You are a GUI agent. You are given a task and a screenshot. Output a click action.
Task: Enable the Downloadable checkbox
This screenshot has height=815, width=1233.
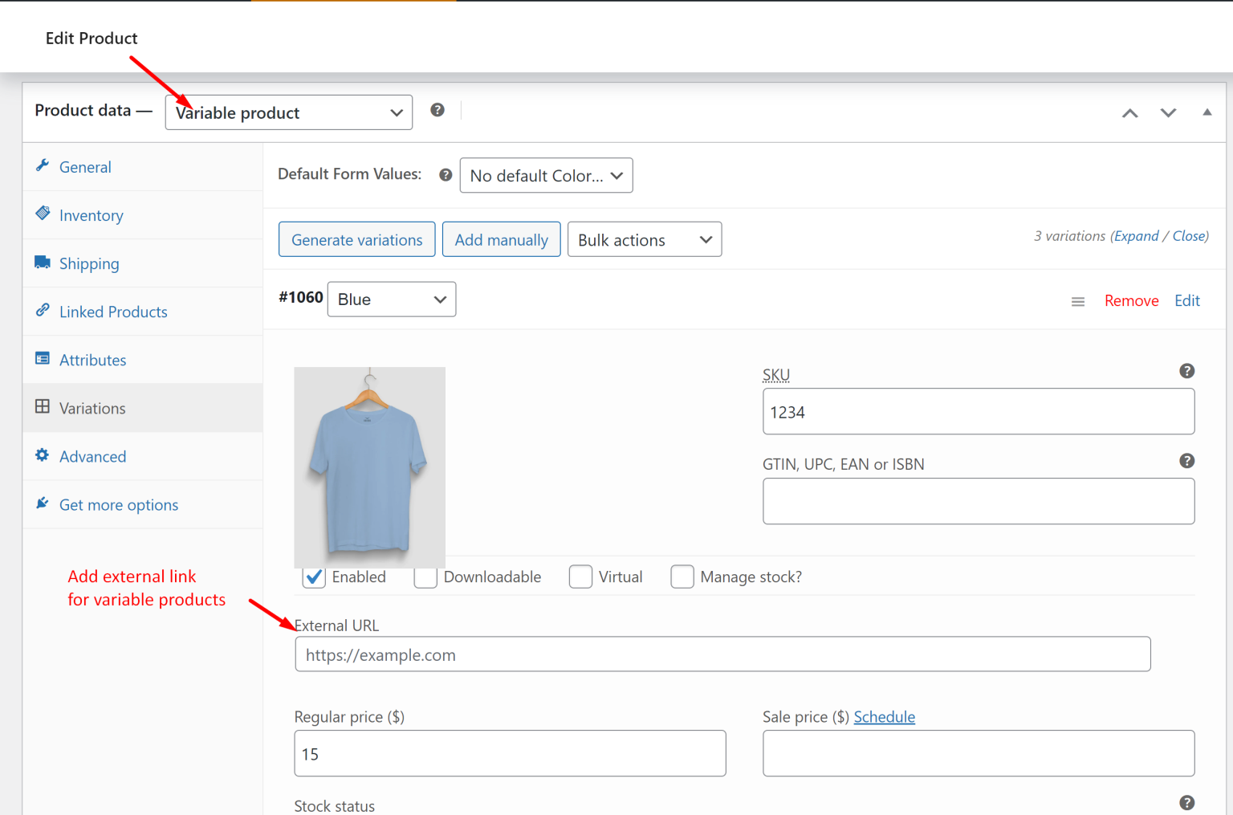click(425, 577)
